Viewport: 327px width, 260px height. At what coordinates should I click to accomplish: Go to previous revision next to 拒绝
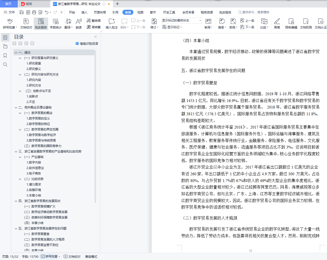tap(247, 21)
